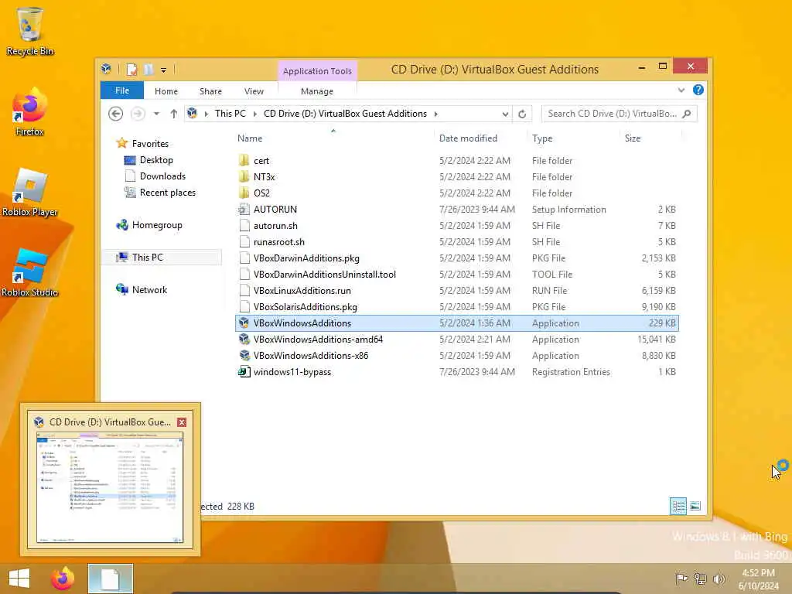Open Help via the blue question mark
The height and width of the screenshot is (594, 792).
click(x=698, y=90)
